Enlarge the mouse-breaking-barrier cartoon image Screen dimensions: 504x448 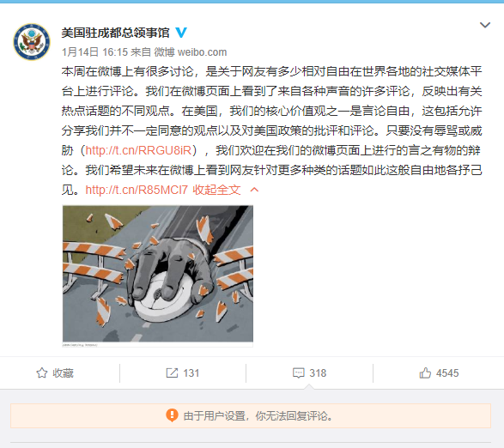tap(157, 276)
